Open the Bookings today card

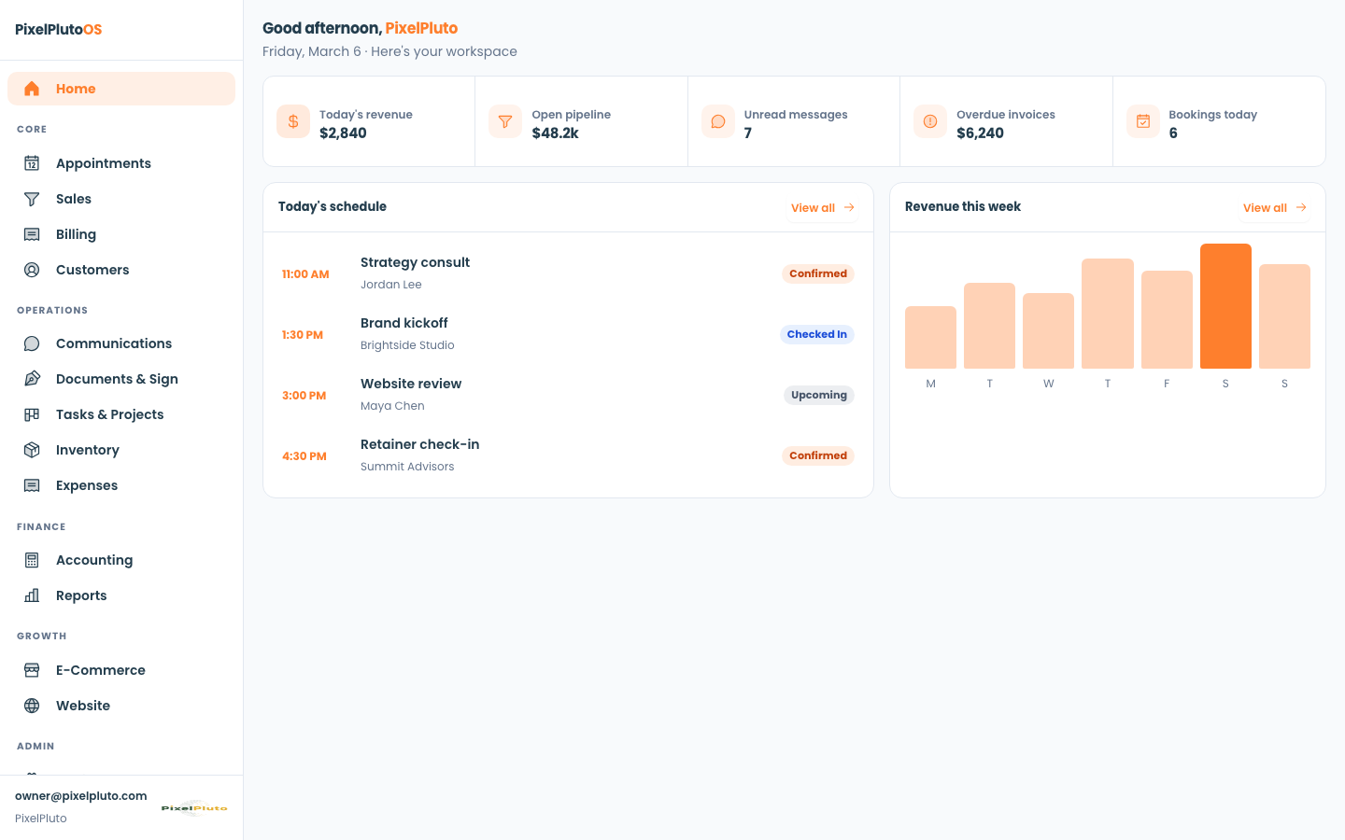click(1219, 121)
